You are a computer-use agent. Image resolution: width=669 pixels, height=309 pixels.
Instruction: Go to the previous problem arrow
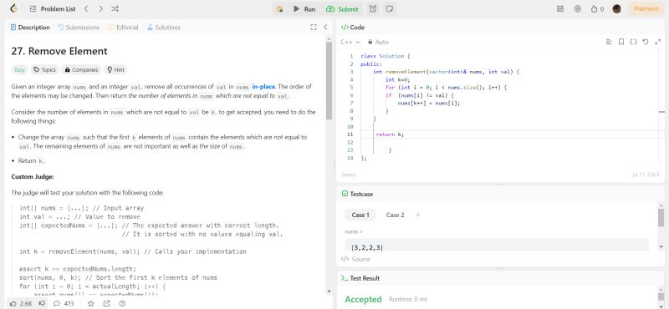[86, 8]
